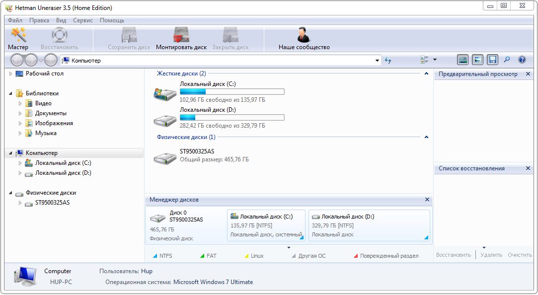This screenshot has width=538, height=295.
Task: Select Документы folder in tree
Action: pos(51,113)
